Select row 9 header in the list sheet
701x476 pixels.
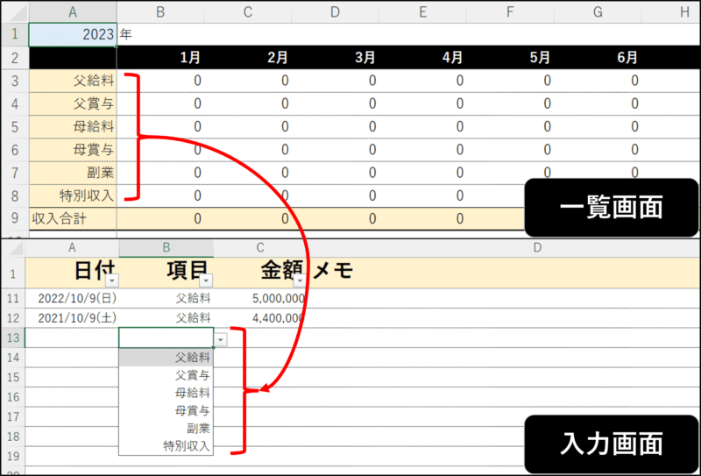pyautogui.click(x=15, y=219)
